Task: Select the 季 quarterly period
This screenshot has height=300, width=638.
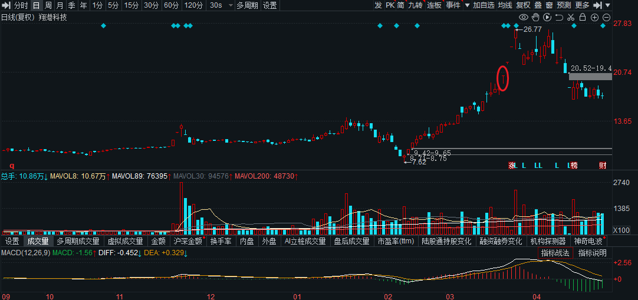Action: pos(71,5)
